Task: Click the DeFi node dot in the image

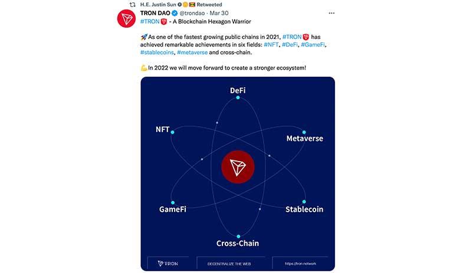Action: pos(238,98)
